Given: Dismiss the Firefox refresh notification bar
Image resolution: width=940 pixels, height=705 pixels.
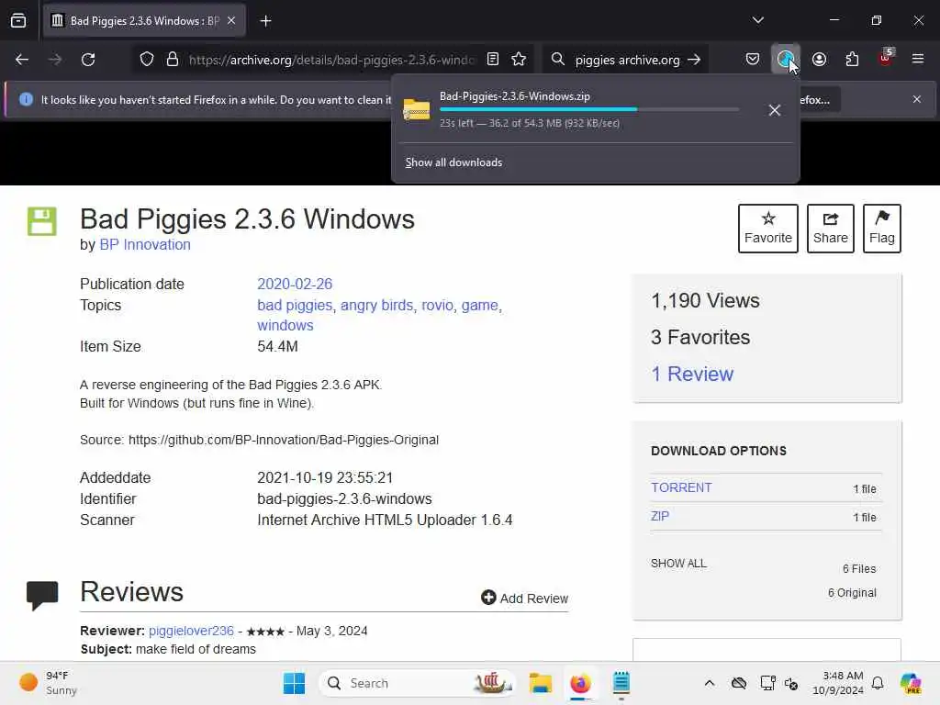Looking at the screenshot, I should [x=917, y=99].
